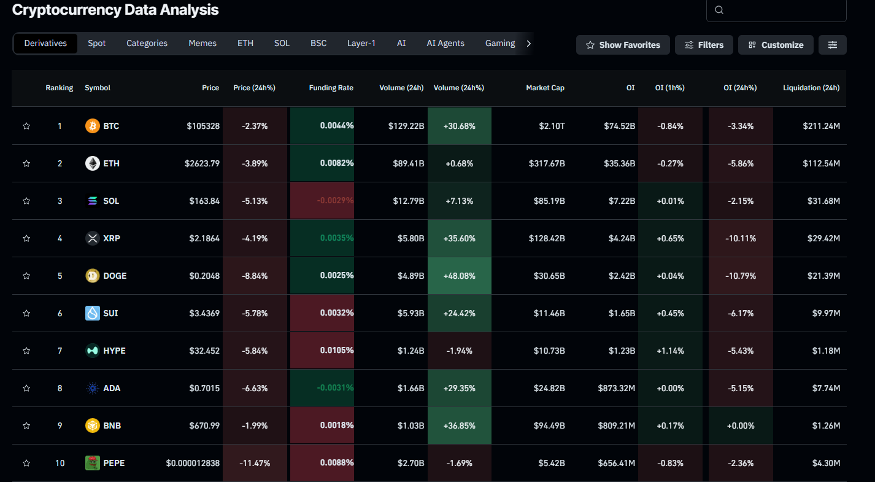The height and width of the screenshot is (482, 875).
Task: Switch to the Layer-1 tab
Action: 361,44
